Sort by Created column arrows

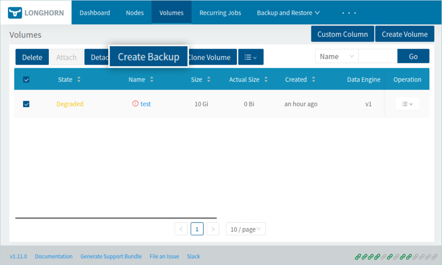coord(313,79)
